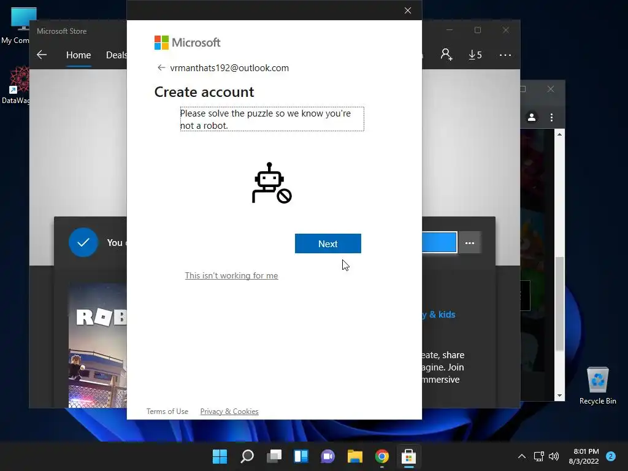Open the Privacy & Cookies link

229,412
